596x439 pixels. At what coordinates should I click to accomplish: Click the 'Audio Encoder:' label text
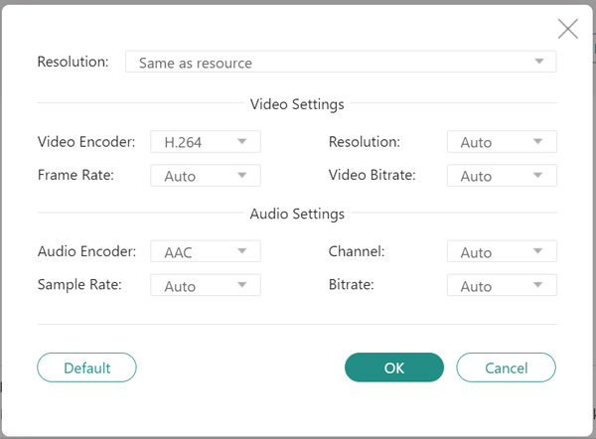click(x=85, y=251)
